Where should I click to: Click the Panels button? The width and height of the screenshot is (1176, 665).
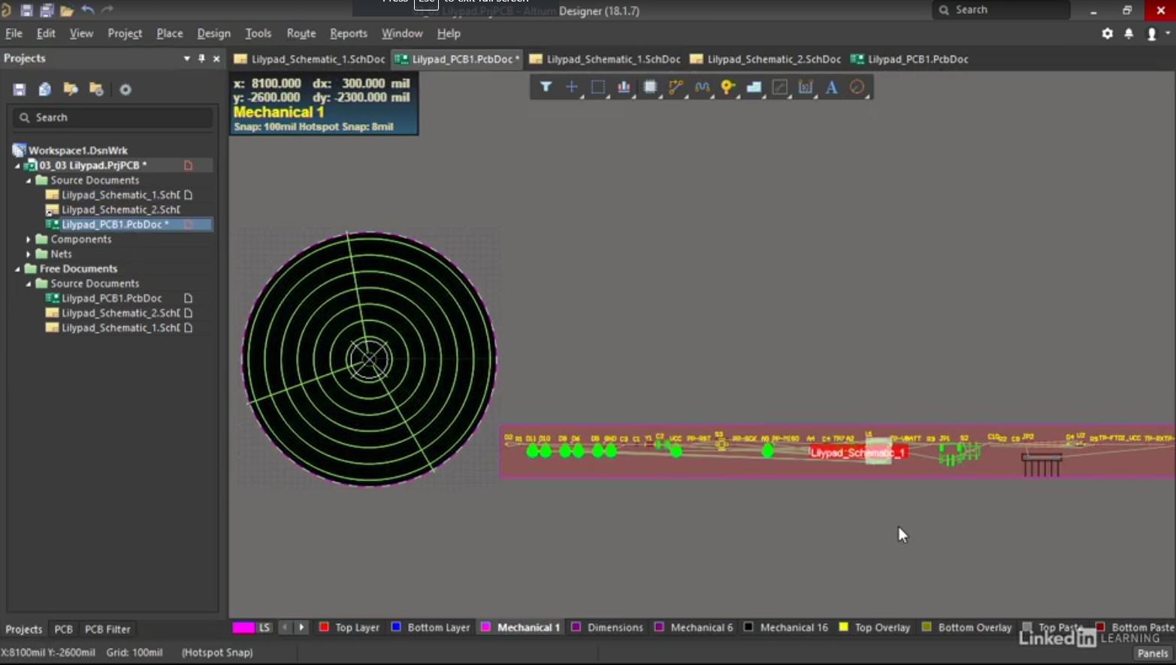[x=1152, y=654]
